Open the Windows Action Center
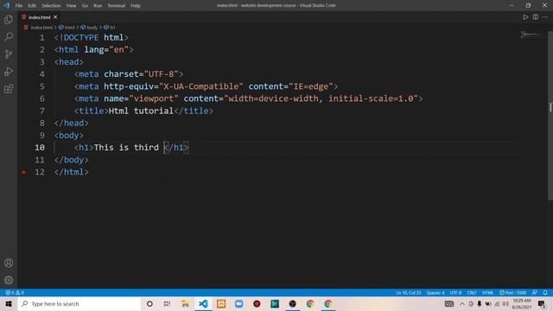Viewport: 553px width, 311px height. [x=542, y=303]
